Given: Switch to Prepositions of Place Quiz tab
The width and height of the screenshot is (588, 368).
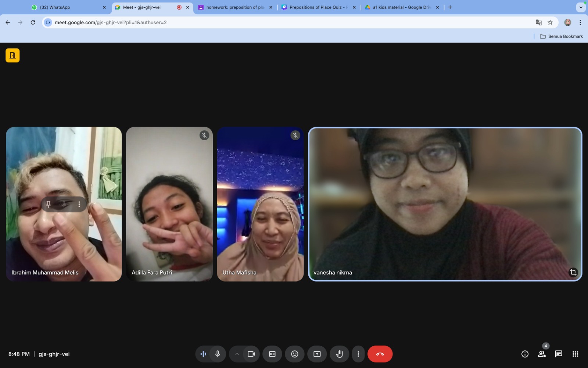Looking at the screenshot, I should click(x=315, y=7).
